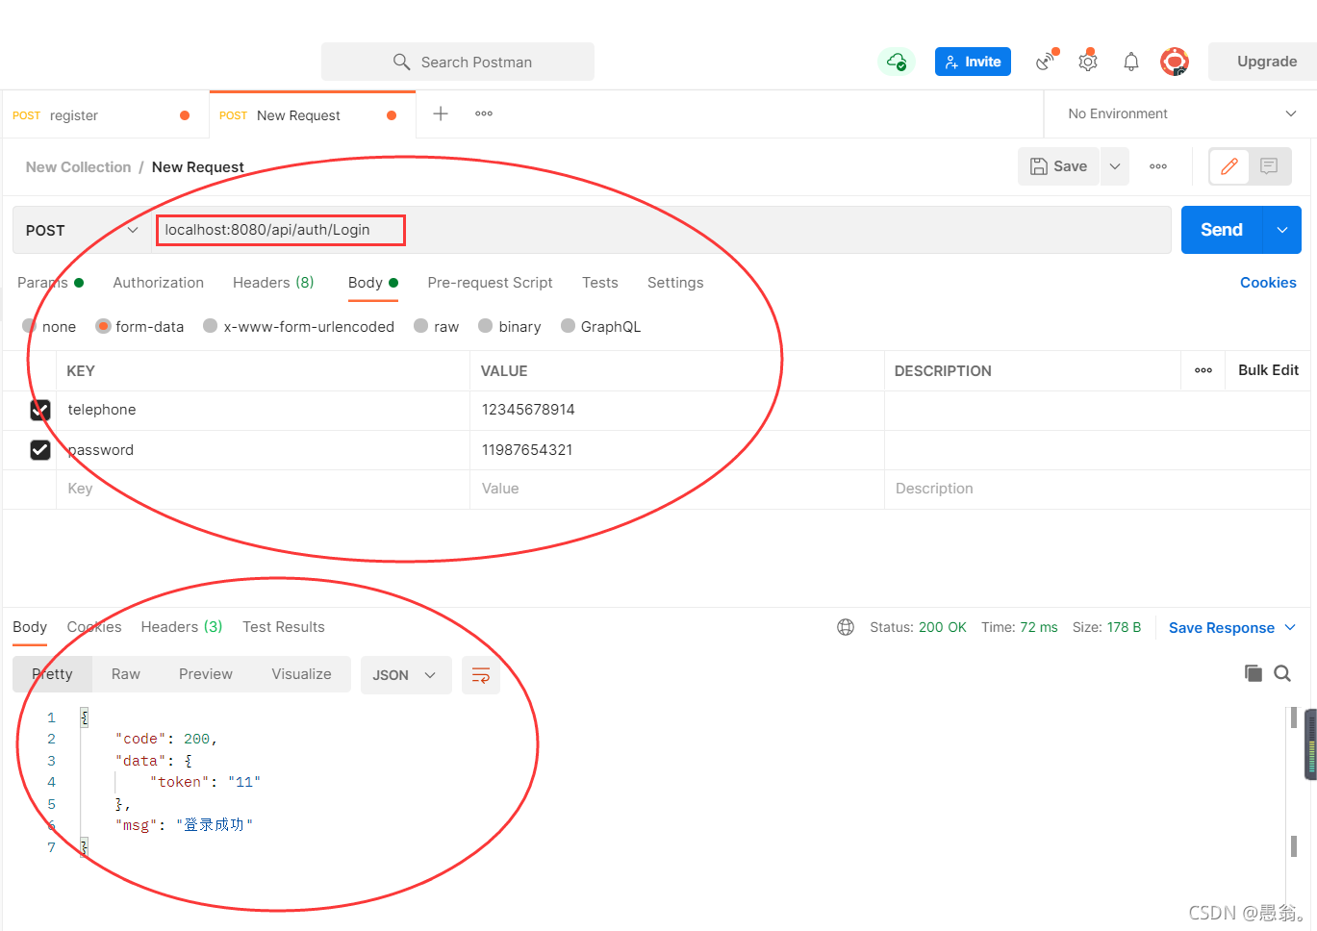The image size is (1317, 931).
Task: Click the Send button
Action: (1222, 230)
